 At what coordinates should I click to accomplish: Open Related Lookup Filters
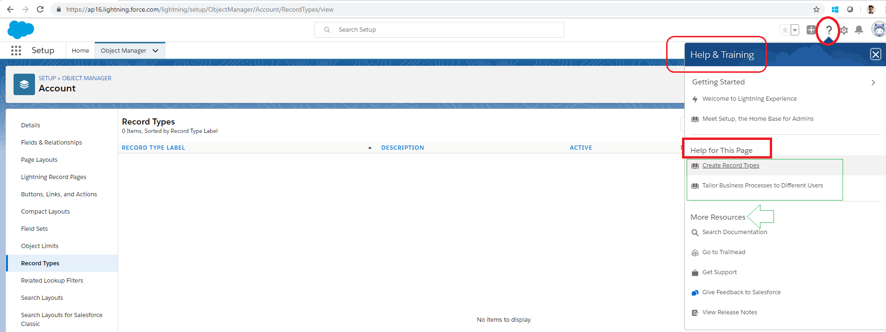coord(52,280)
